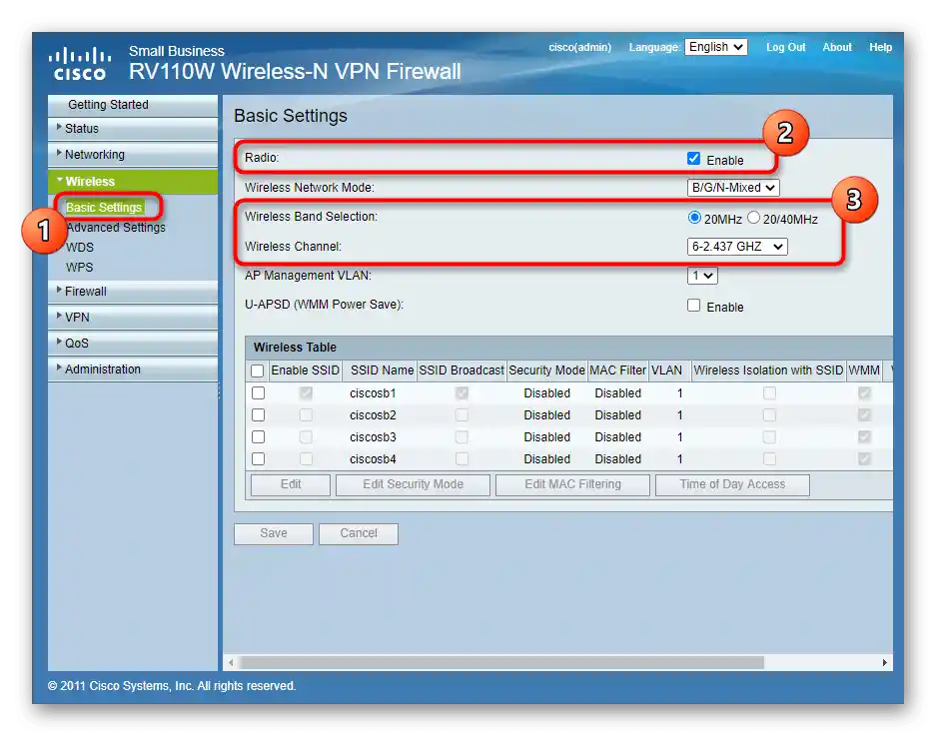Collapse the Wireless menu section
936x736 pixels.
pyautogui.click(x=133, y=182)
